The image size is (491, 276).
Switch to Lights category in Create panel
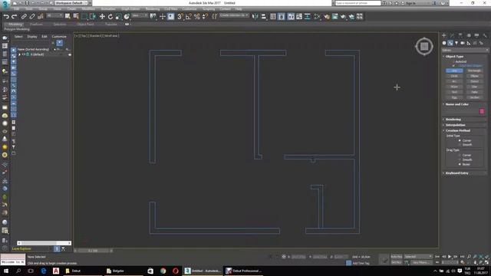coord(456,43)
